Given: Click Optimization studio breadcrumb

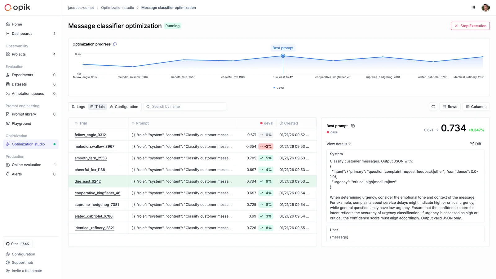Looking at the screenshot, I should coord(117,8).
